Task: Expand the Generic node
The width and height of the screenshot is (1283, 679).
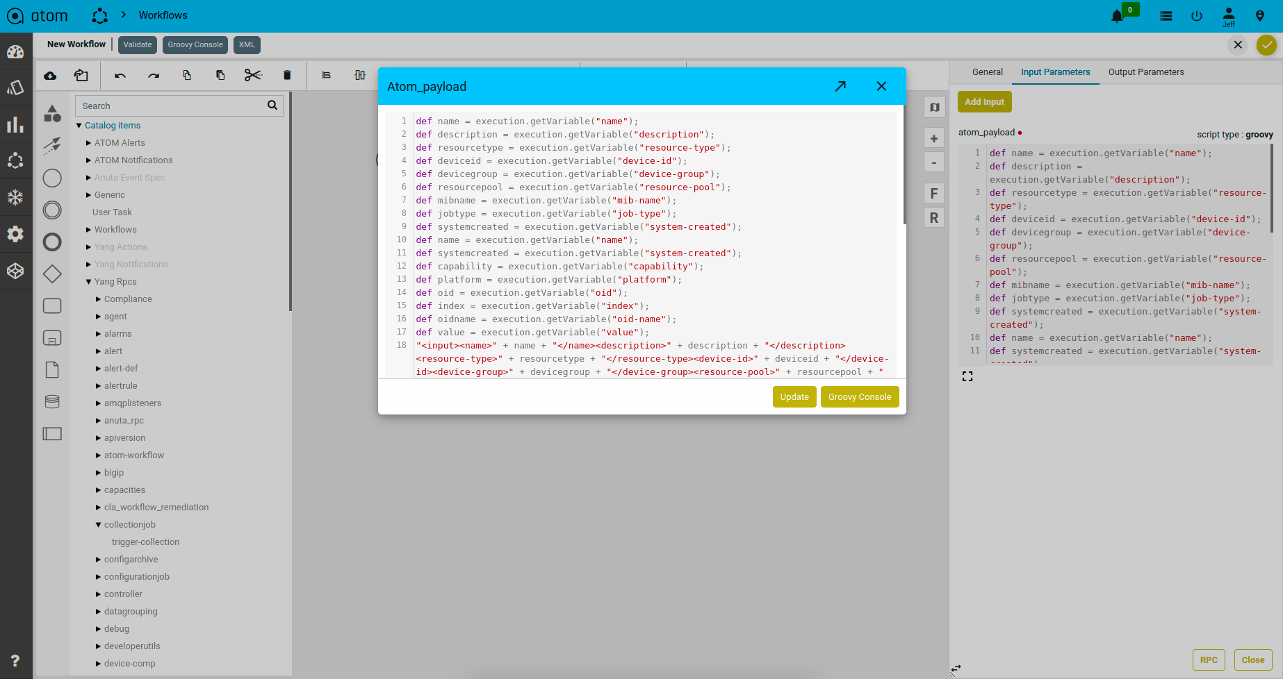Action: click(89, 195)
